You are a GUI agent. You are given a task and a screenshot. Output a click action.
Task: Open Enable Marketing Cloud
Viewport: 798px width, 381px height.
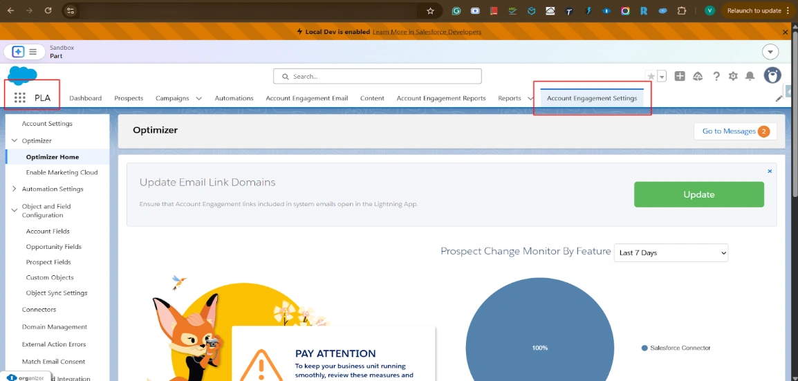click(62, 172)
